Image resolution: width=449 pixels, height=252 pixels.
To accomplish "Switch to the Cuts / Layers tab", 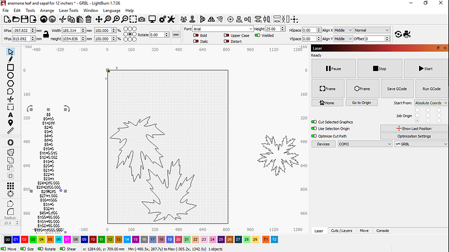I will (x=342, y=231).
